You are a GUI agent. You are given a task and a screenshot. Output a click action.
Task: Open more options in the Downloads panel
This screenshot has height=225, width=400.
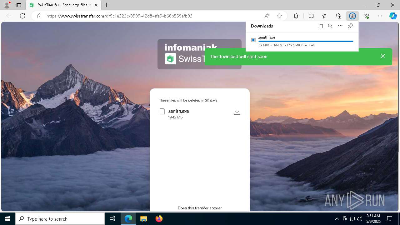pos(340,26)
